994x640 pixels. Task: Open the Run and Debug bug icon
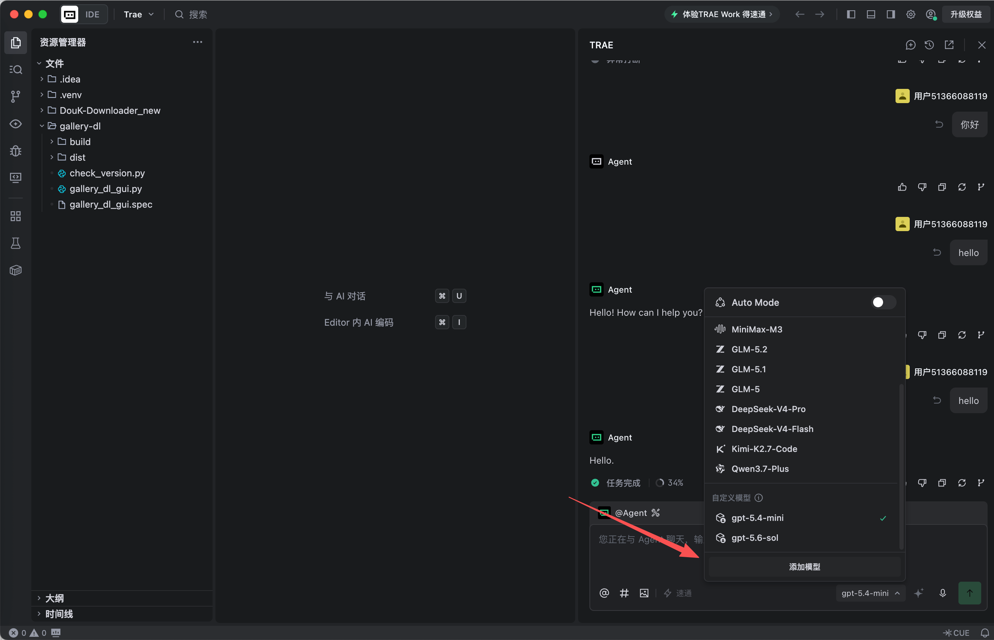pyautogui.click(x=15, y=150)
